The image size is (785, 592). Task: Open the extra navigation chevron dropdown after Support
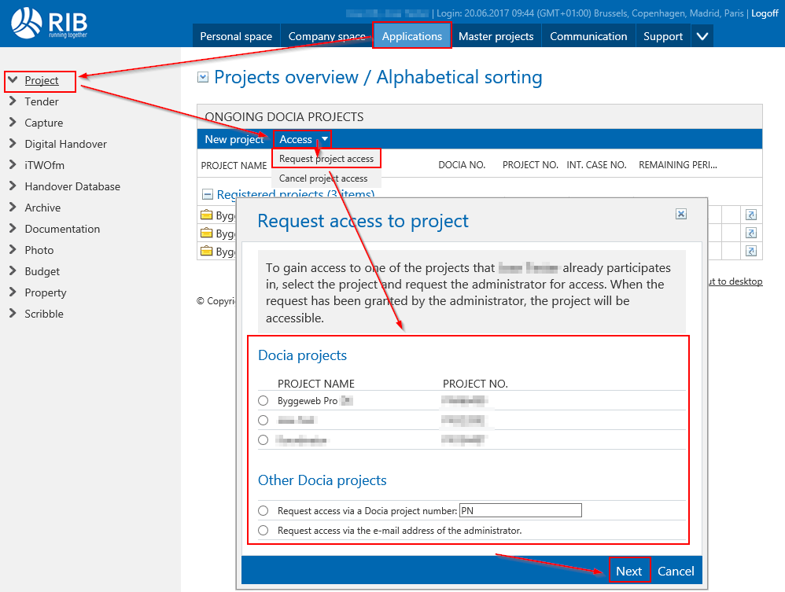[x=702, y=36]
